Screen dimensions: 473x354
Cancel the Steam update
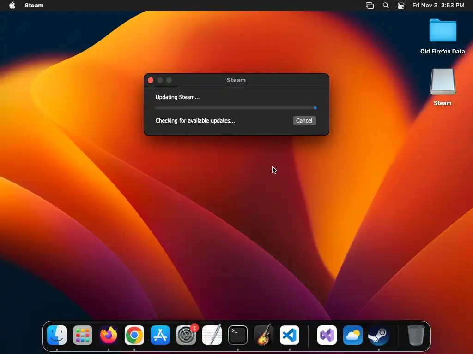point(304,121)
